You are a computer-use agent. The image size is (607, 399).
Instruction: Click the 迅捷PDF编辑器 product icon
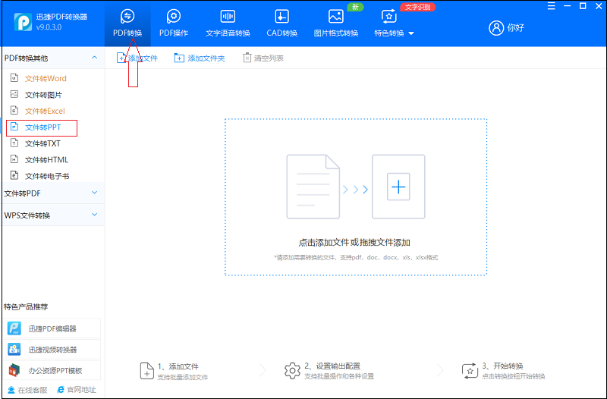coord(14,328)
